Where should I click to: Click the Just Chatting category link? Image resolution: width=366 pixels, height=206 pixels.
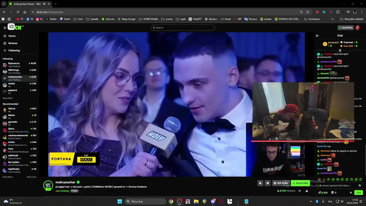pyautogui.click(x=62, y=191)
